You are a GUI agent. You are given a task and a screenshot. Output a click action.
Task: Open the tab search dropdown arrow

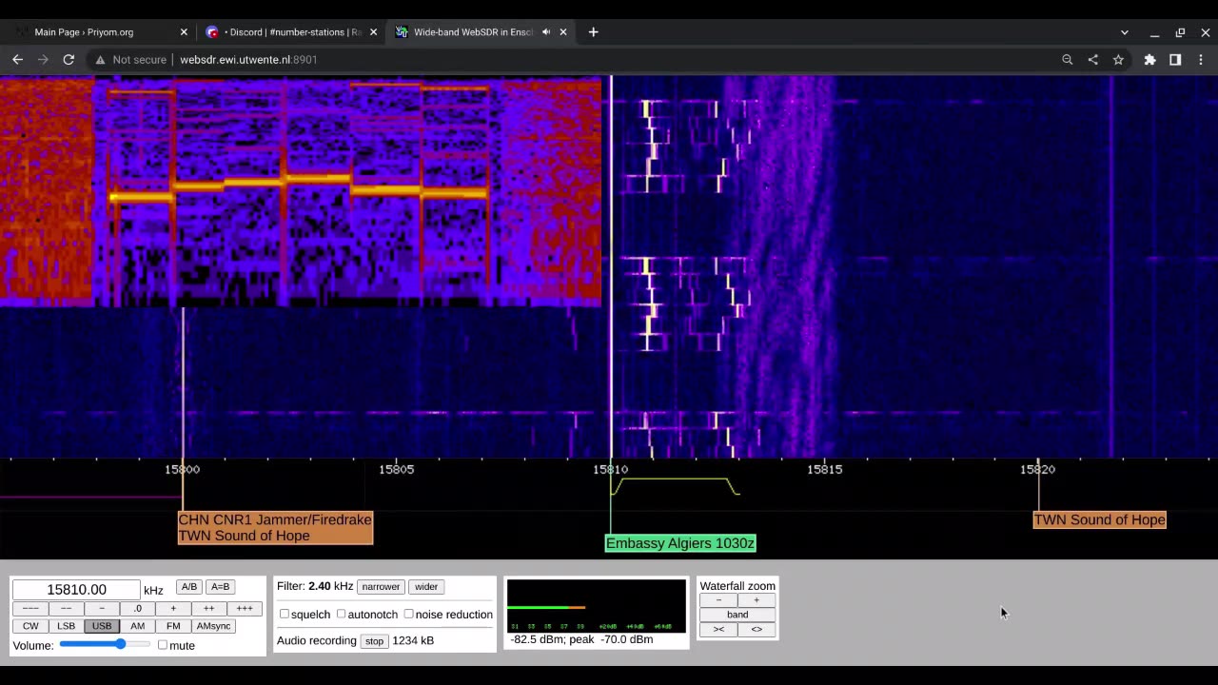tap(1124, 32)
